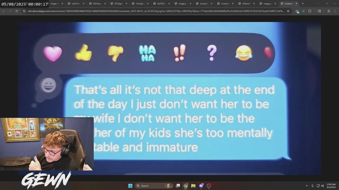This screenshot has width=339, height=190.
Task: Open the green DE extension icon
Action: pyautogui.click(x=297, y=11)
